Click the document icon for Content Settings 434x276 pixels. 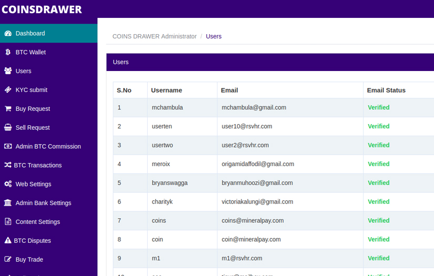[8, 221]
